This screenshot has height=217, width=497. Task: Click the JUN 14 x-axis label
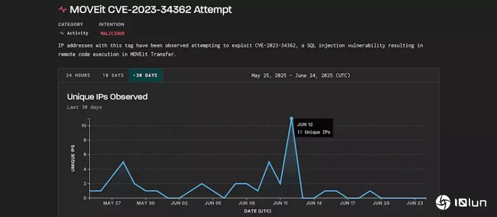click(x=314, y=203)
